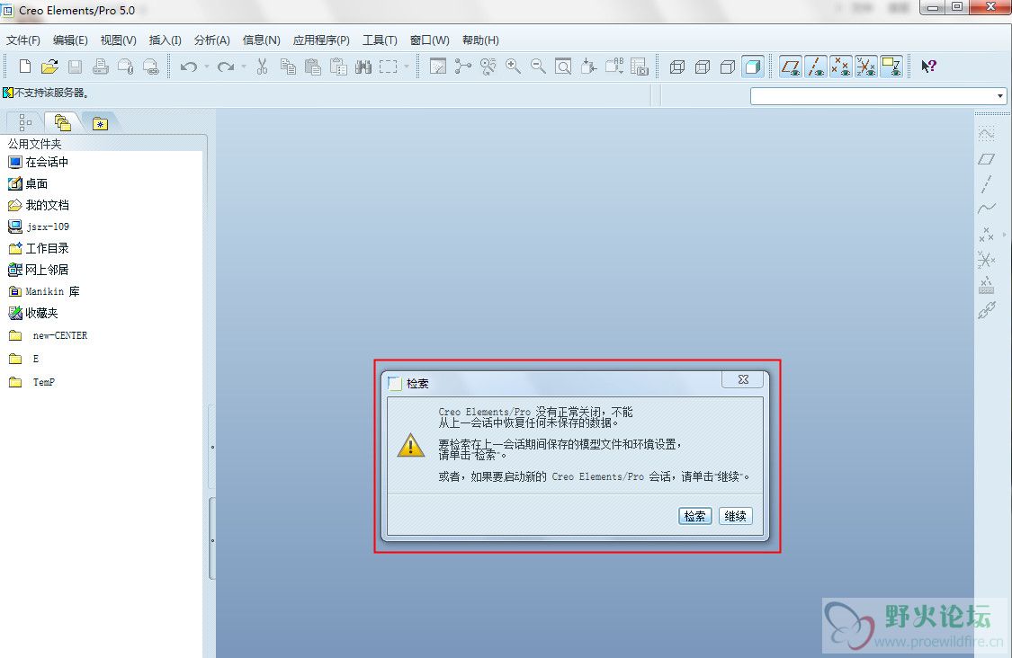
Task: Click the Find binoculars icon
Action: pyautogui.click(x=363, y=67)
